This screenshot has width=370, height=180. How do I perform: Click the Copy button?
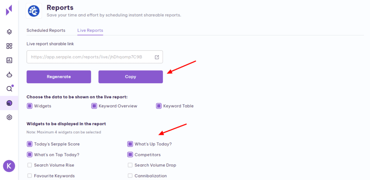coord(130,77)
